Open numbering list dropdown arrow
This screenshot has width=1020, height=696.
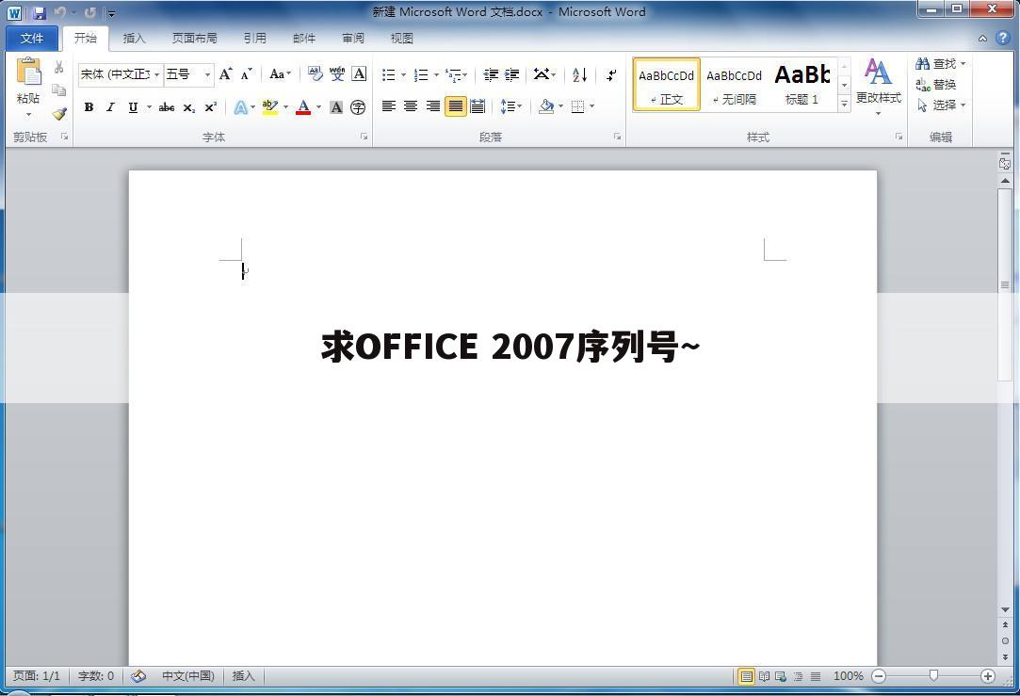436,75
